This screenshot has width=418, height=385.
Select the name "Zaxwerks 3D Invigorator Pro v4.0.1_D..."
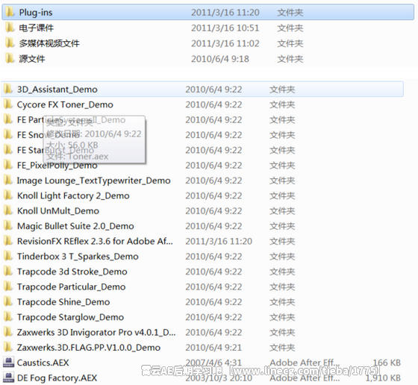(x=96, y=332)
